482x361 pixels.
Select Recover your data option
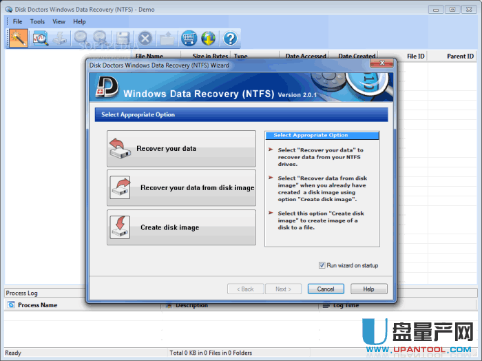[x=181, y=149]
